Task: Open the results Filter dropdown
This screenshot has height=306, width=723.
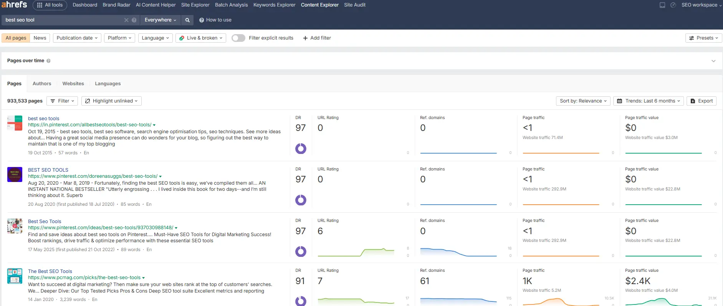Action: pyautogui.click(x=62, y=101)
